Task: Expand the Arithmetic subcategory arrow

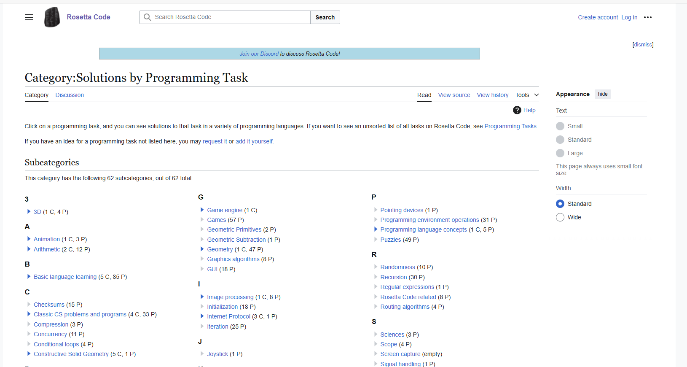Action: pyautogui.click(x=29, y=249)
